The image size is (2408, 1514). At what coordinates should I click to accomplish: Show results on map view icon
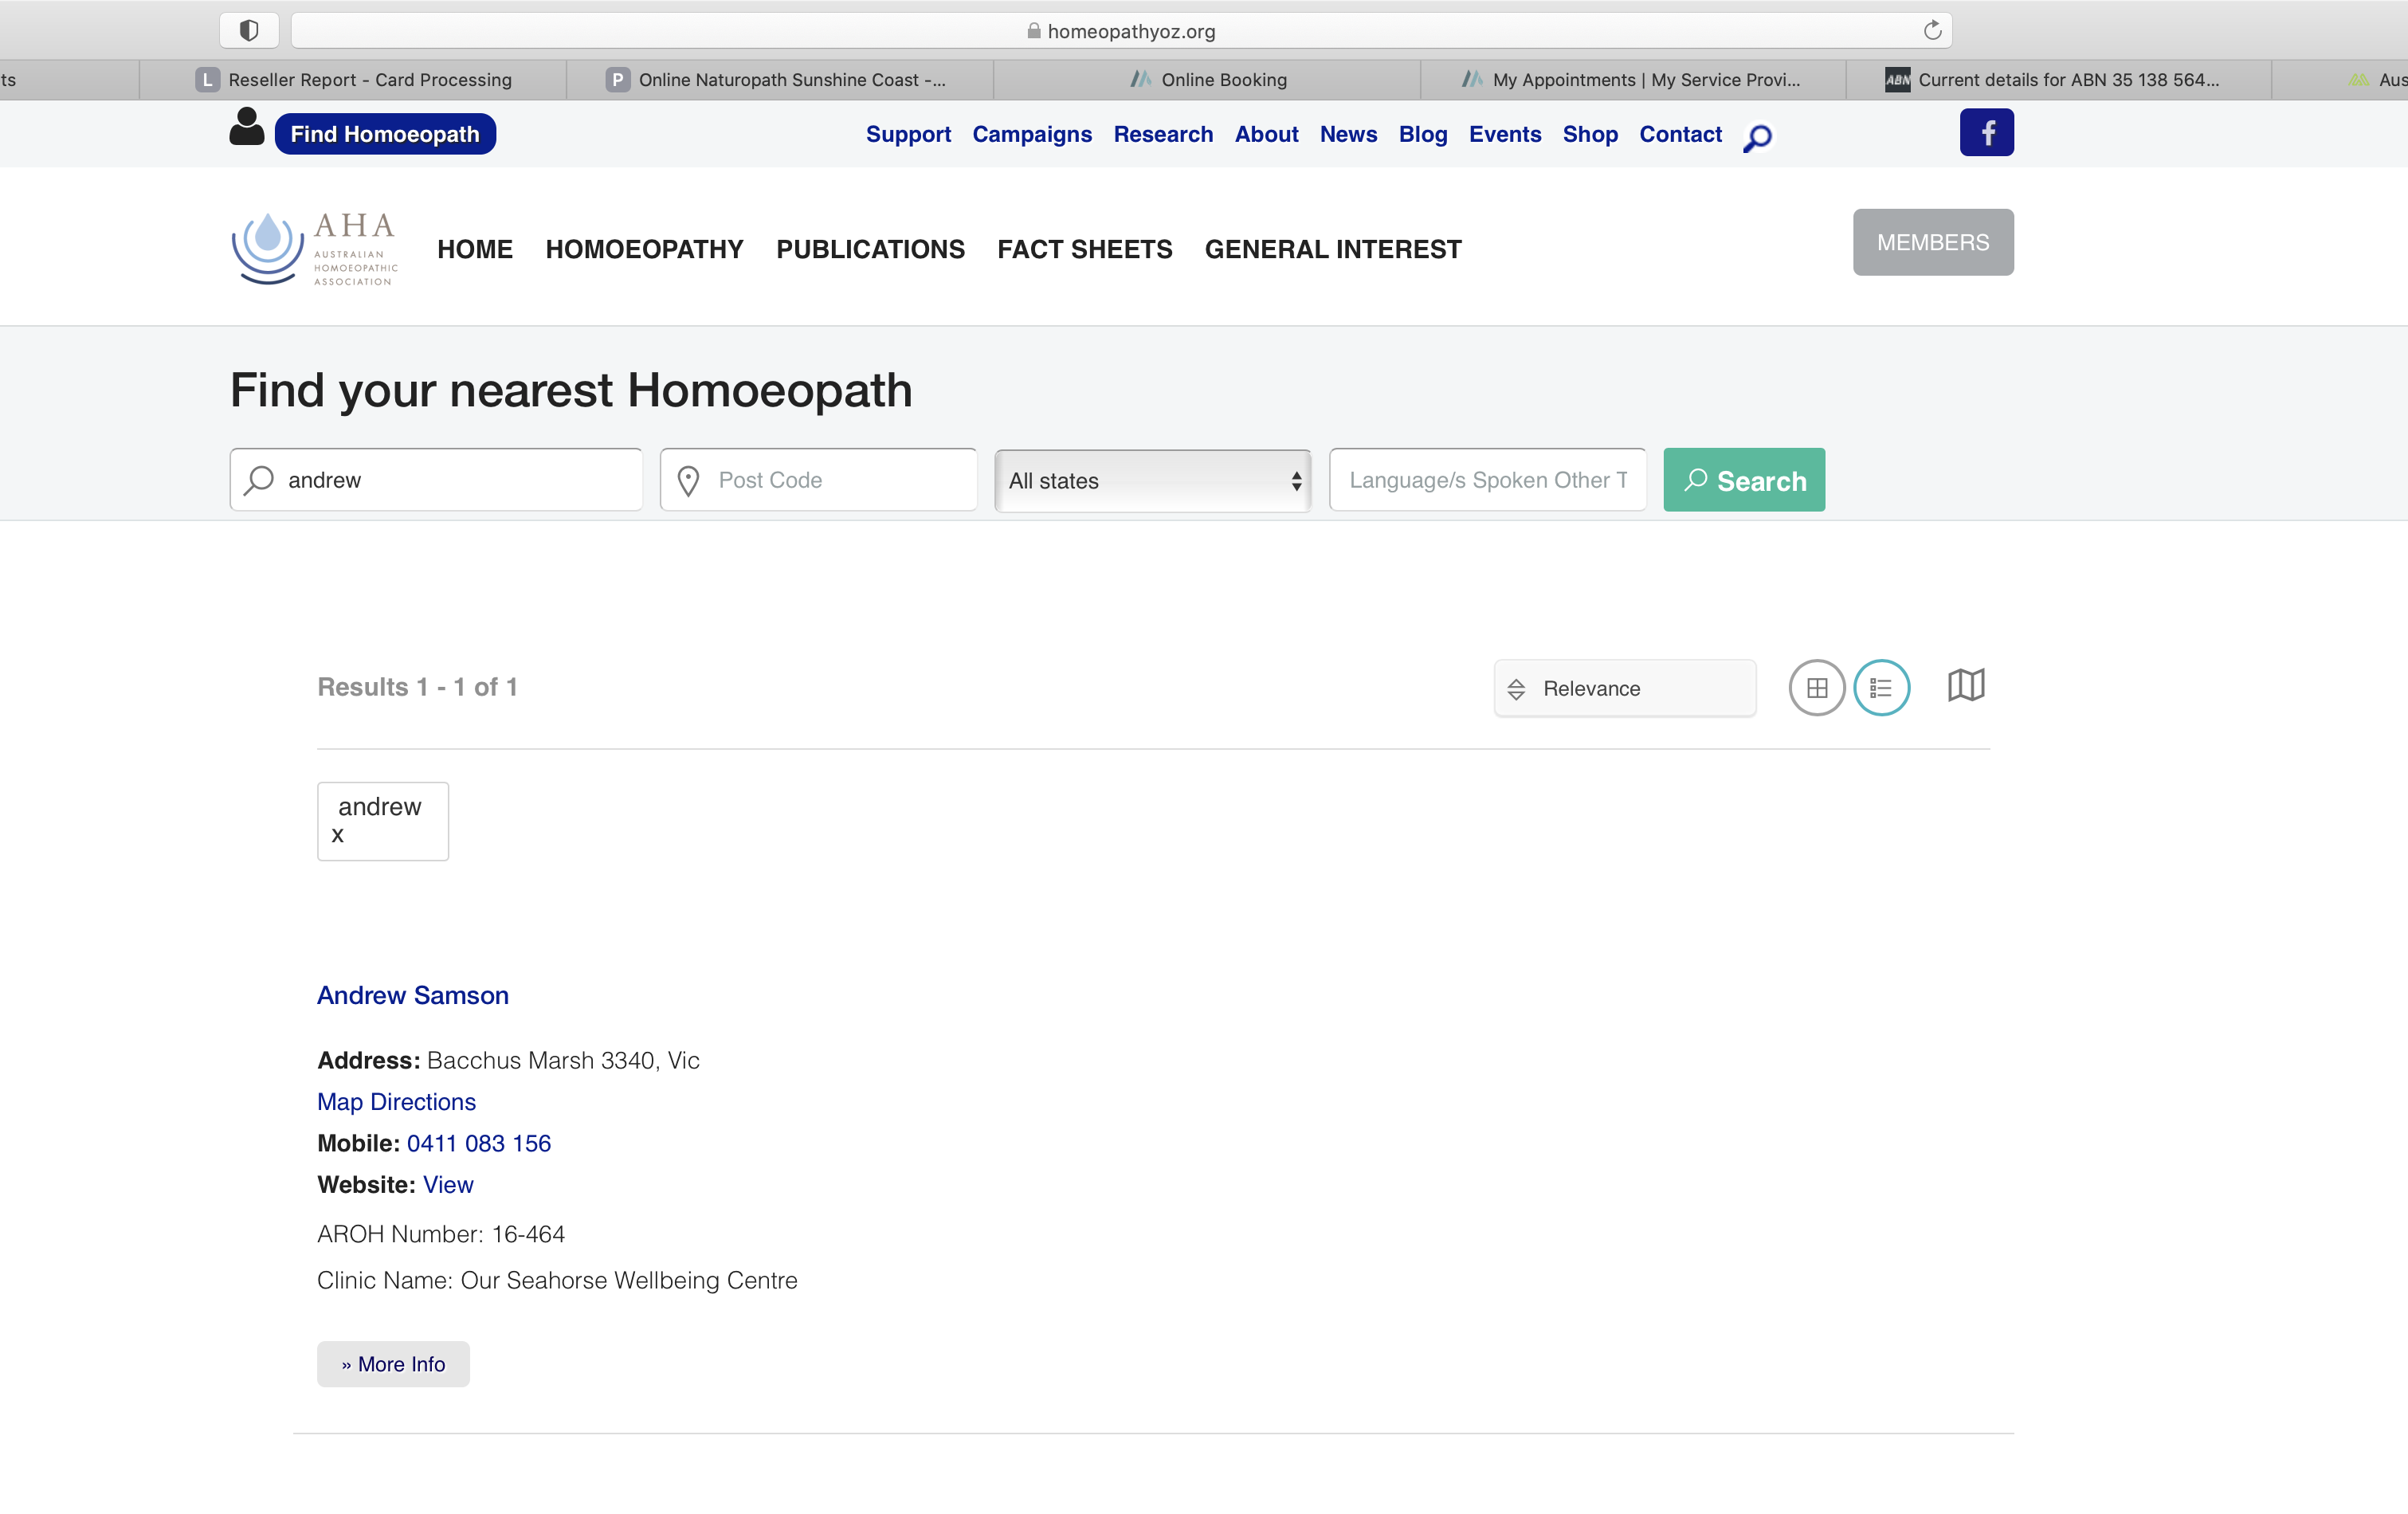[1965, 686]
